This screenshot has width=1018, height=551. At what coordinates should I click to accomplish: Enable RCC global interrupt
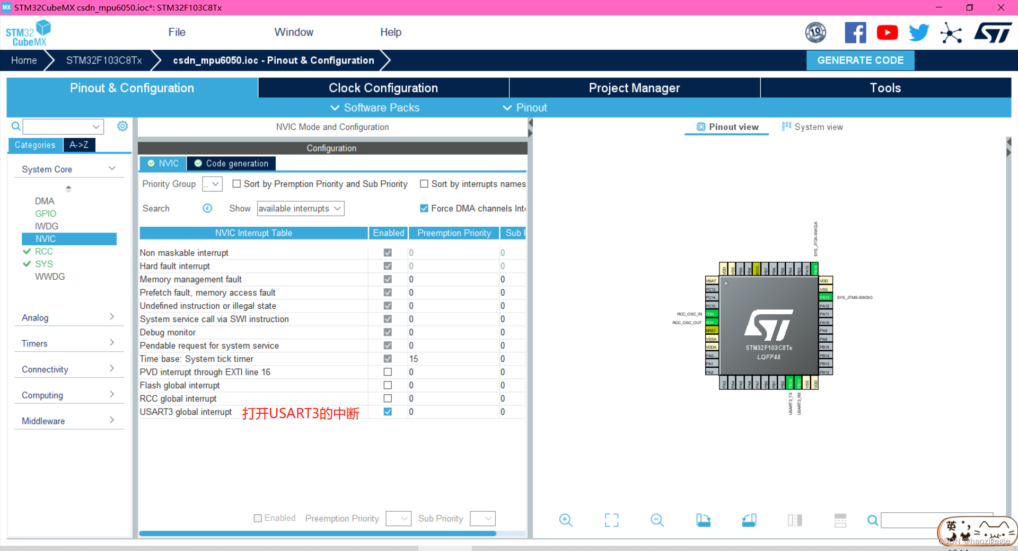tap(388, 398)
